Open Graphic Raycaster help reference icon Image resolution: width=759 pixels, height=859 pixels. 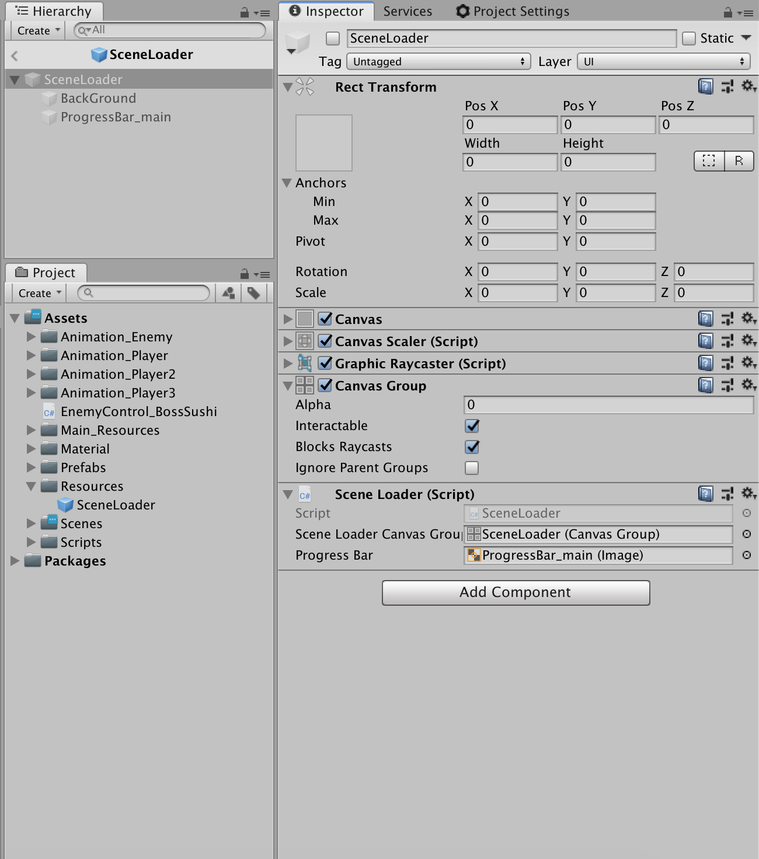(705, 363)
